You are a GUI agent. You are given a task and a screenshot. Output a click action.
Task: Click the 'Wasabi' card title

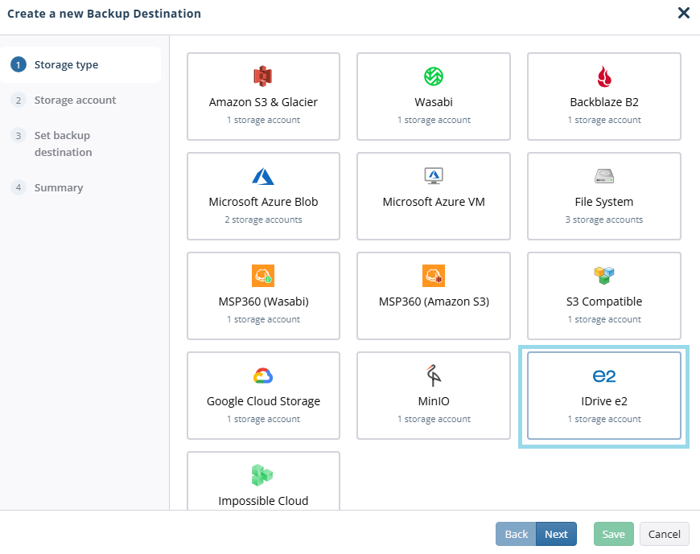pyautogui.click(x=434, y=102)
